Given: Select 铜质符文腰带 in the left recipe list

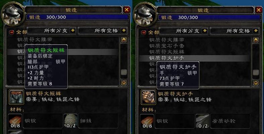Looking at the screenshot, I should pyautogui.click(x=35, y=40).
